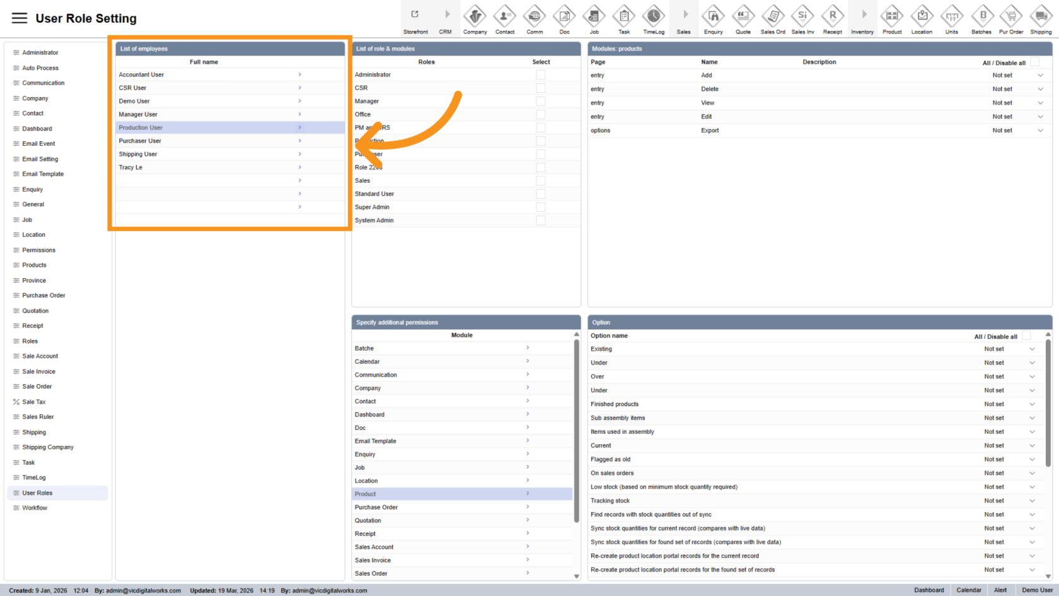Open the Company module icon

[x=475, y=16]
